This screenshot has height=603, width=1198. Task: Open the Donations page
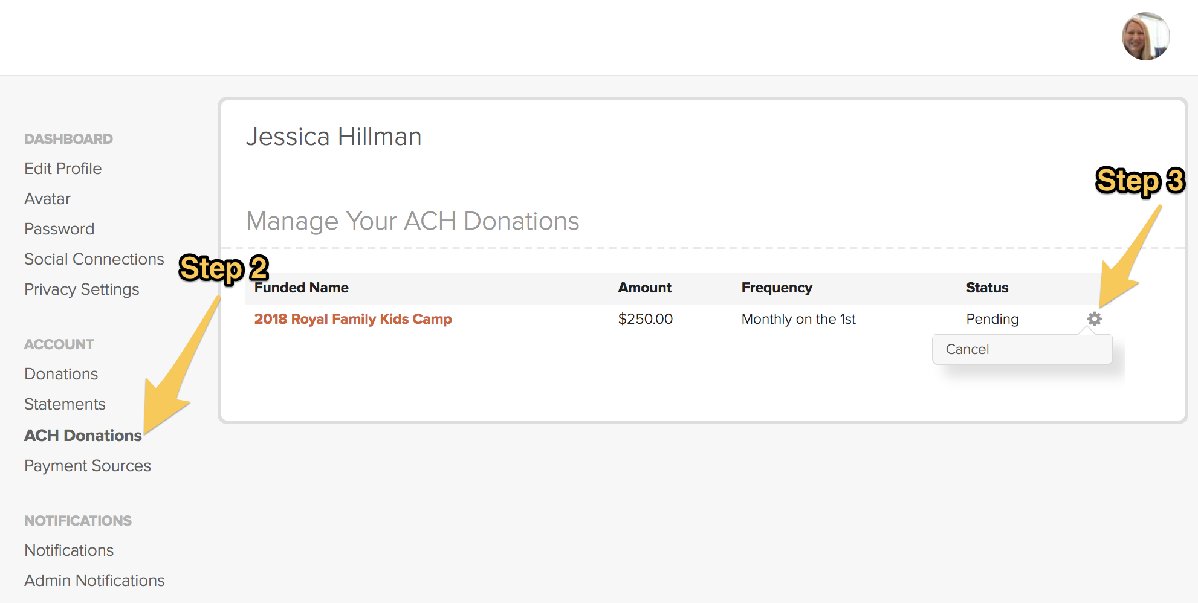click(x=61, y=374)
